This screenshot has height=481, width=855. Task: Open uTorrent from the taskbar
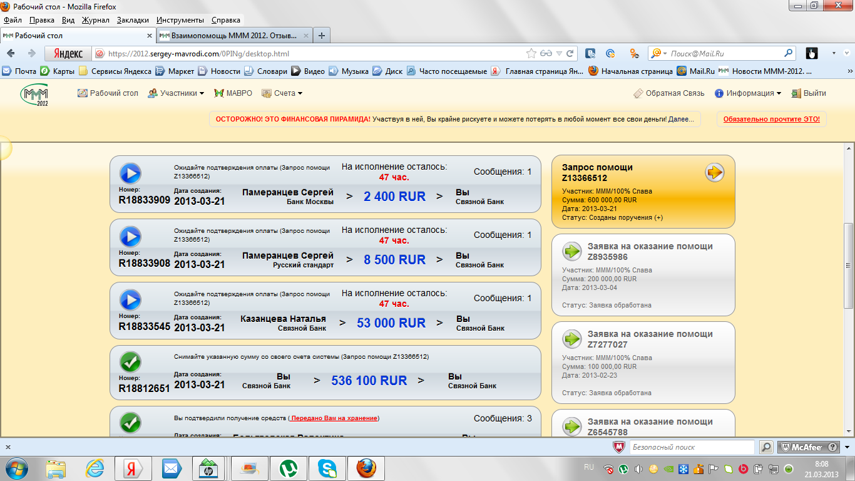288,468
